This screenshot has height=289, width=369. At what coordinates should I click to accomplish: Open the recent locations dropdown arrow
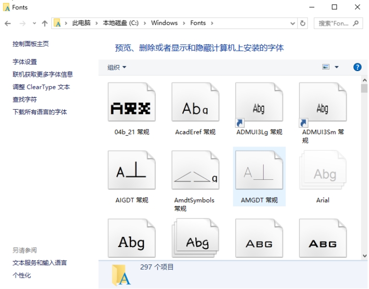(x=34, y=23)
